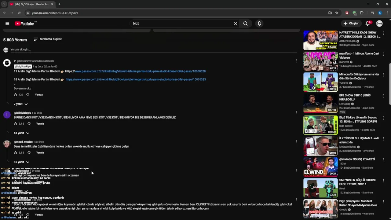Open the HAYRETTİN İLE KAOS SHOW thumbnail
The width and height of the screenshot is (391, 220).
tap(320, 40)
